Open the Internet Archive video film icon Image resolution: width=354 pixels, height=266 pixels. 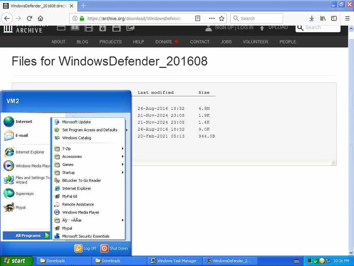89,28
